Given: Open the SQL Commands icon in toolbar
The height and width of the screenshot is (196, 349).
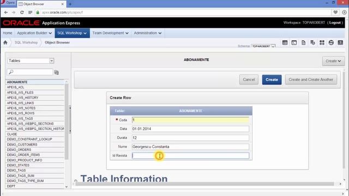Looking at the screenshot, I should pos(294,42).
